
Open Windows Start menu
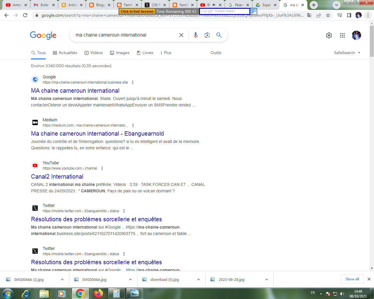click(8, 293)
